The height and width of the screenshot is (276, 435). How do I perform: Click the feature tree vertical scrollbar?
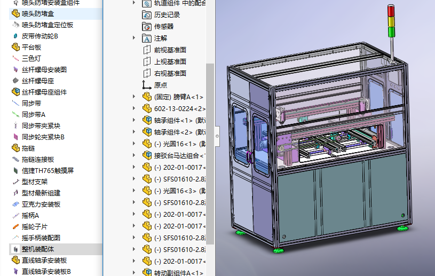tap(210, 154)
